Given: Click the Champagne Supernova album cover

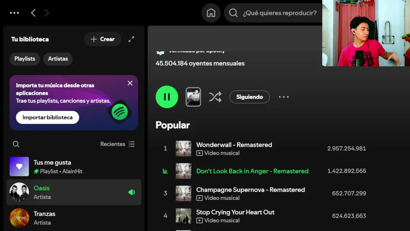Looking at the screenshot, I should (x=184, y=193).
